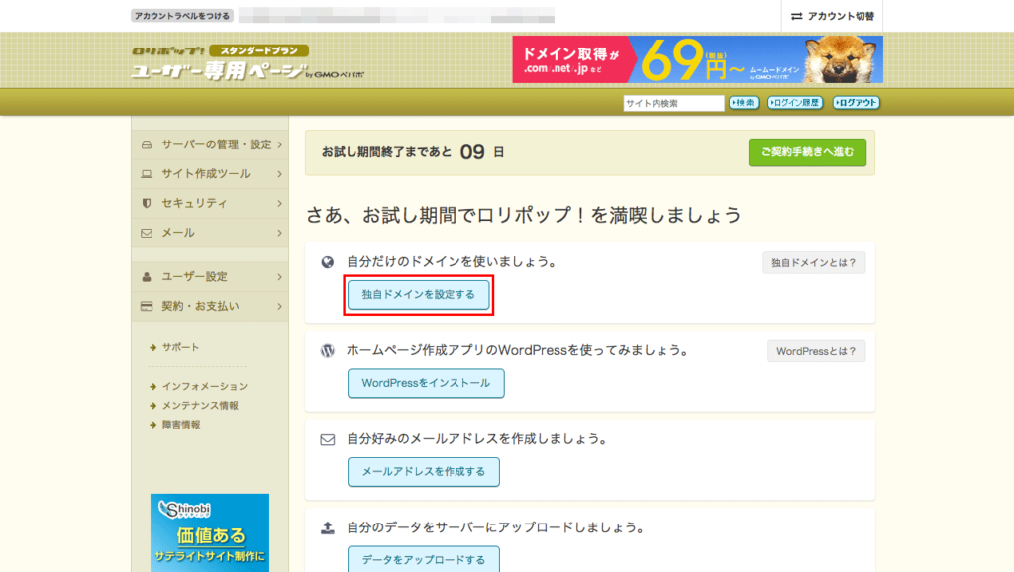1014x572 pixels.
Task: Click the メールアドレスを作成する button
Action: pos(424,472)
